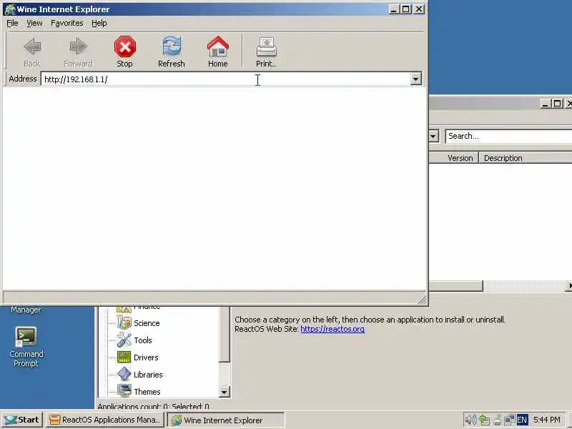Click the volume speaker tray icon
Screen dimensions: 572x429
pos(471,420)
